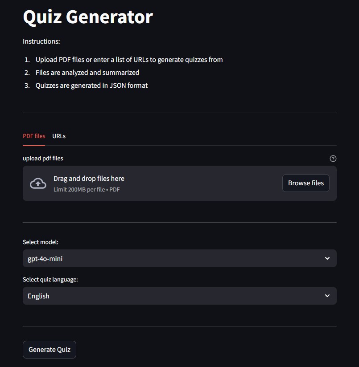Click the Select model label
359x367 pixels.
(41, 242)
